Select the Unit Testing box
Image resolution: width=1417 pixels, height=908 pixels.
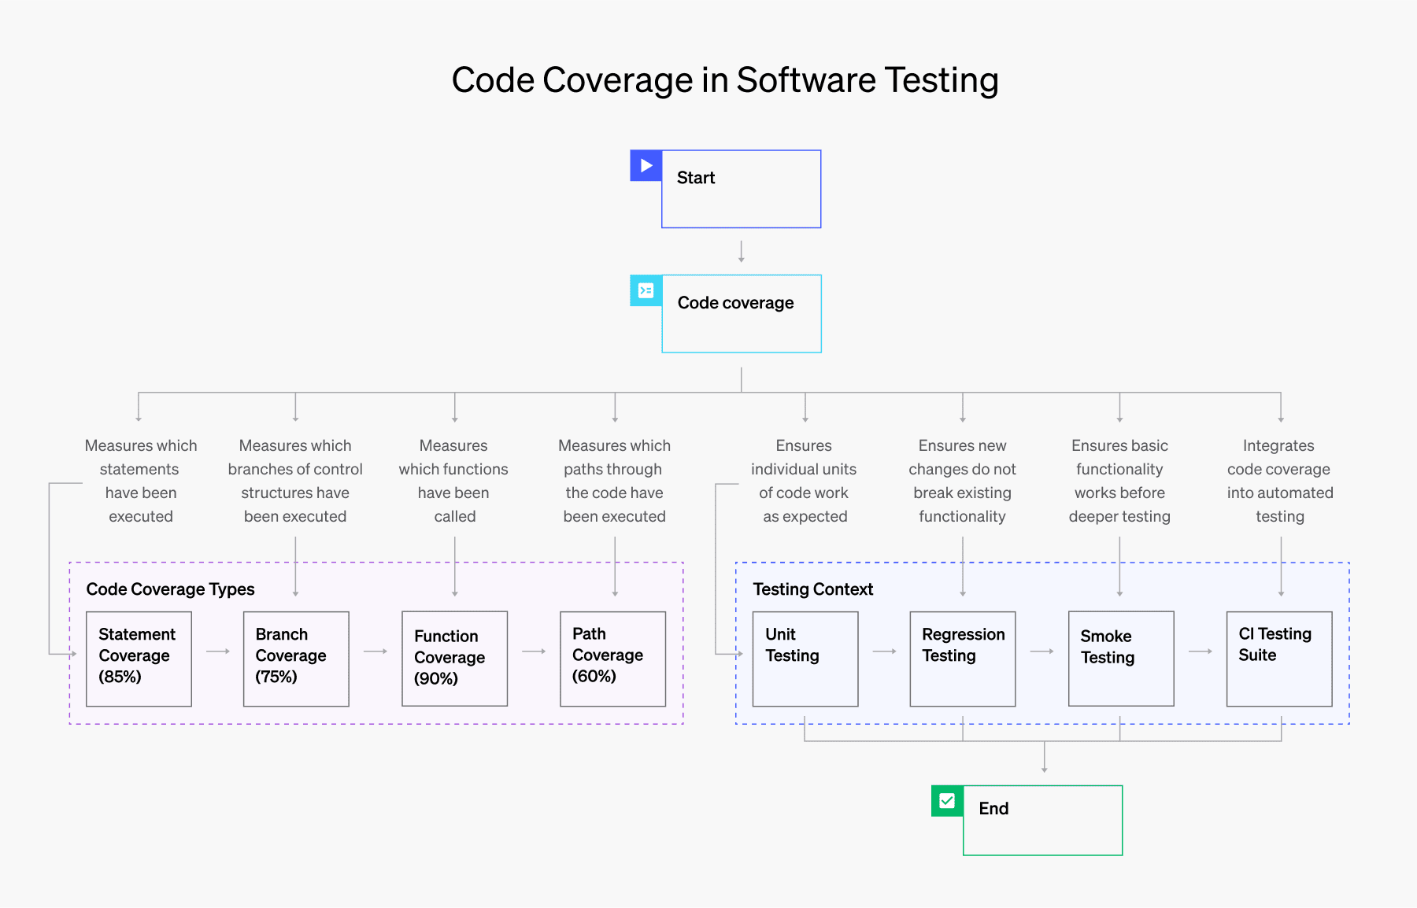coord(805,659)
